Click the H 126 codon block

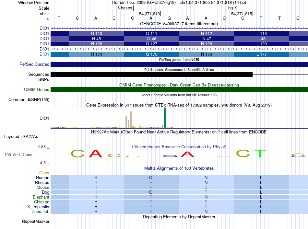coord(96,44)
